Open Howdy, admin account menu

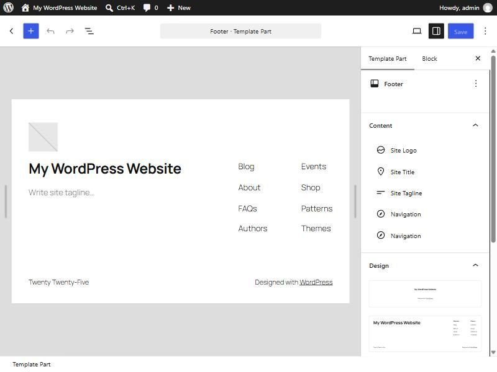pos(465,7)
